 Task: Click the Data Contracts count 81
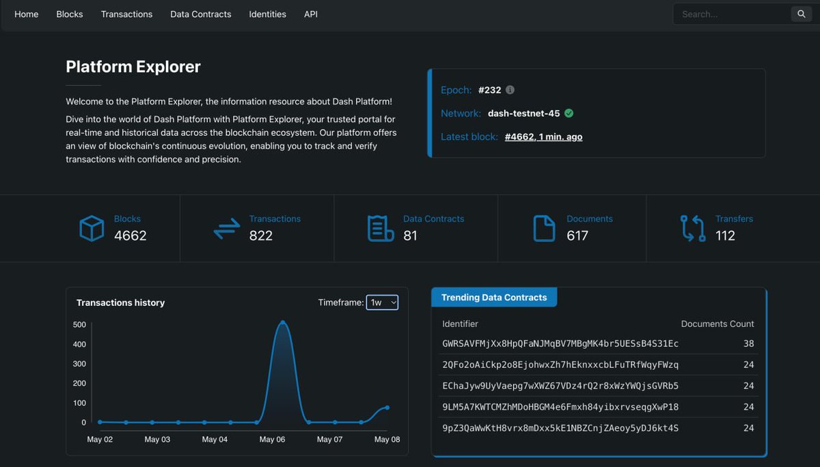tap(410, 236)
